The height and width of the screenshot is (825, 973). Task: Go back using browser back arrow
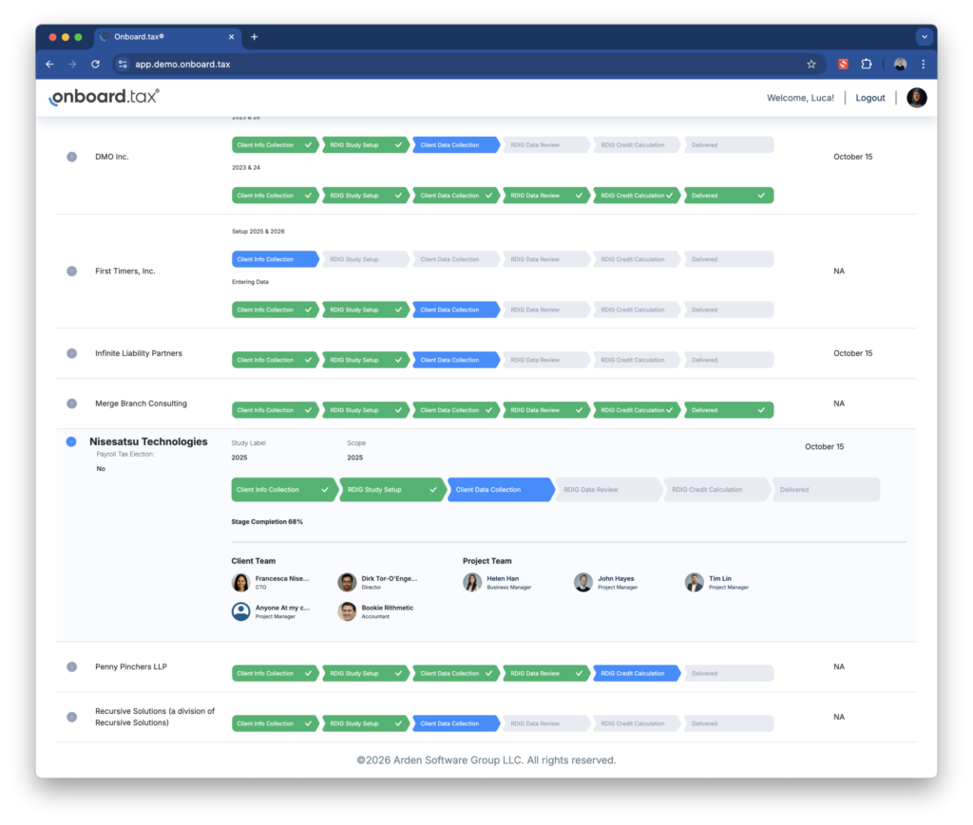click(49, 64)
